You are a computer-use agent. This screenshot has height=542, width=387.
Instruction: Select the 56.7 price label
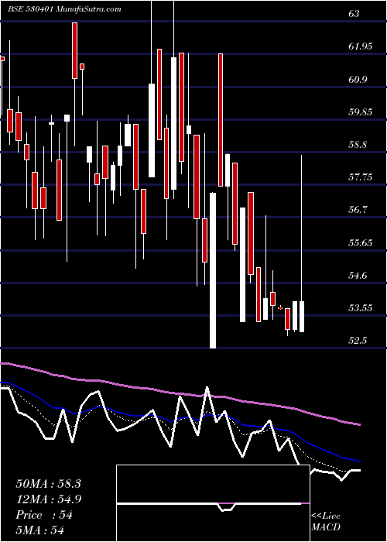tap(358, 210)
